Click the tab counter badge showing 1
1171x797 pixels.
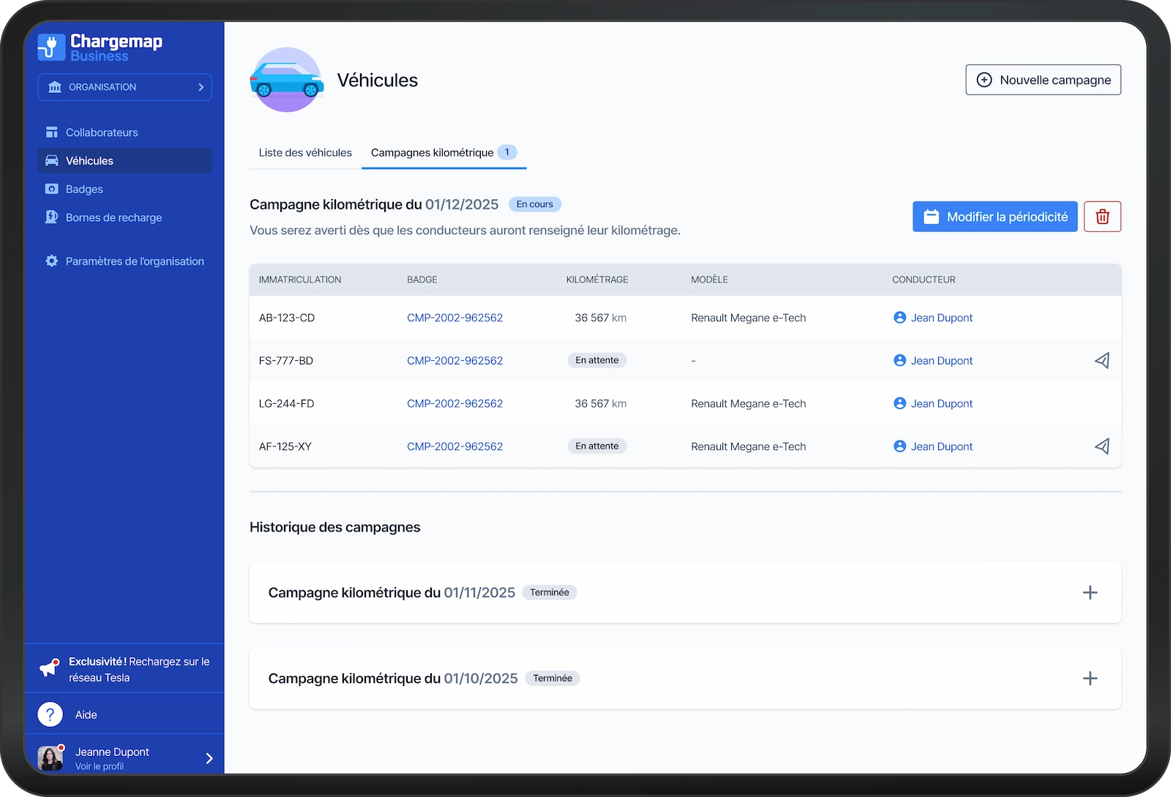507,152
